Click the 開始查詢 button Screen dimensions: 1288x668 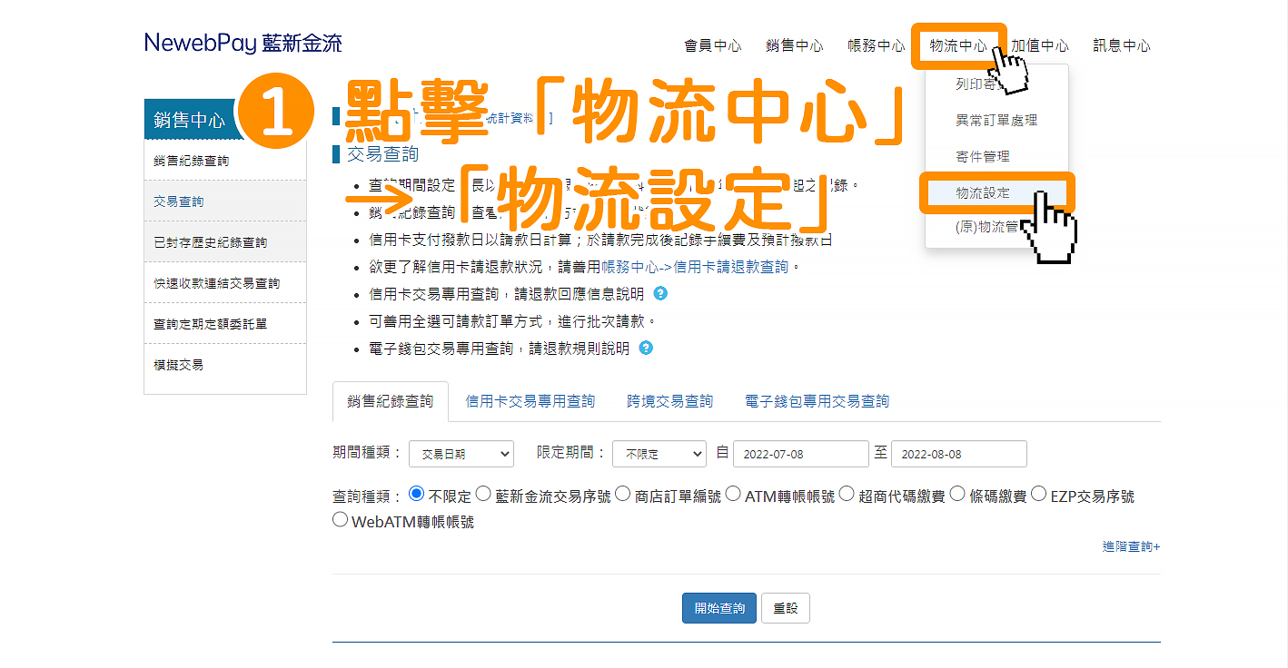point(718,607)
